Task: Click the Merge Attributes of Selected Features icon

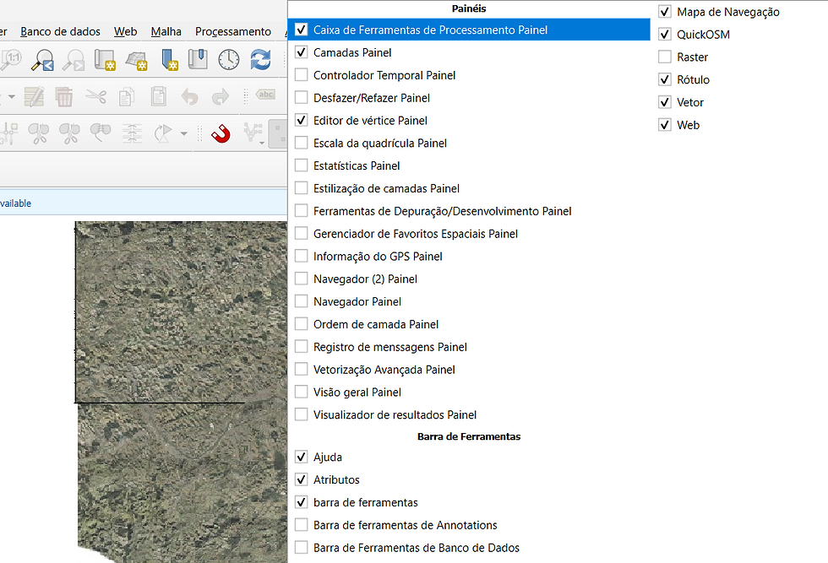Action: [132, 133]
